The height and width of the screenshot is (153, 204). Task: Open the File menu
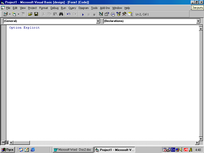pos(8,8)
